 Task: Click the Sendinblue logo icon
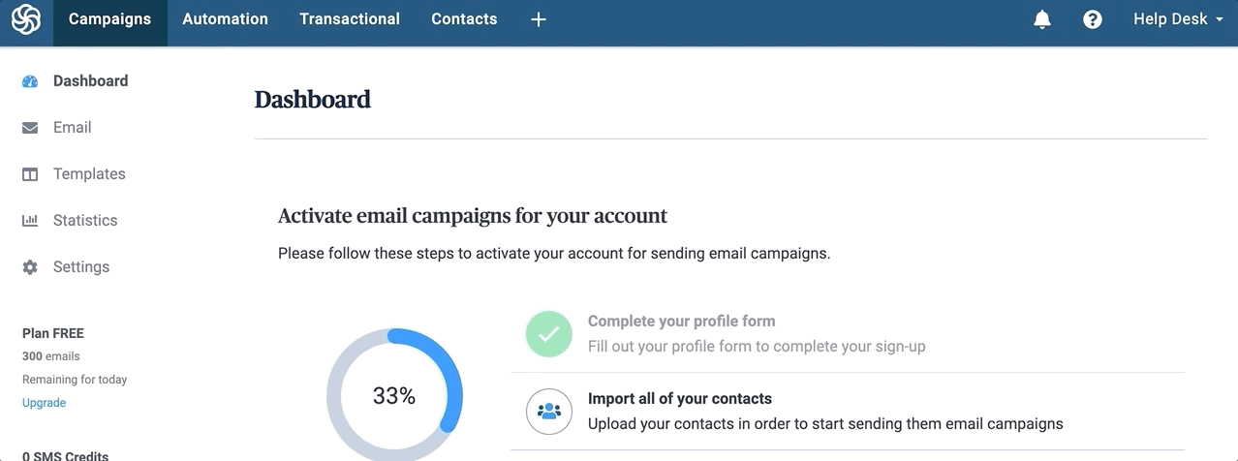point(26,19)
